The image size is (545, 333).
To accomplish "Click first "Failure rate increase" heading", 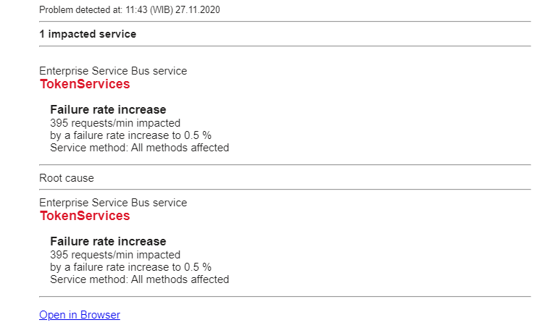I will tap(108, 110).
